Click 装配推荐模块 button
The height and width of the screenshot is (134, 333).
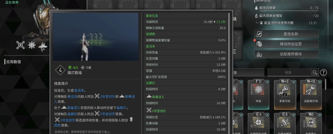[287, 54]
